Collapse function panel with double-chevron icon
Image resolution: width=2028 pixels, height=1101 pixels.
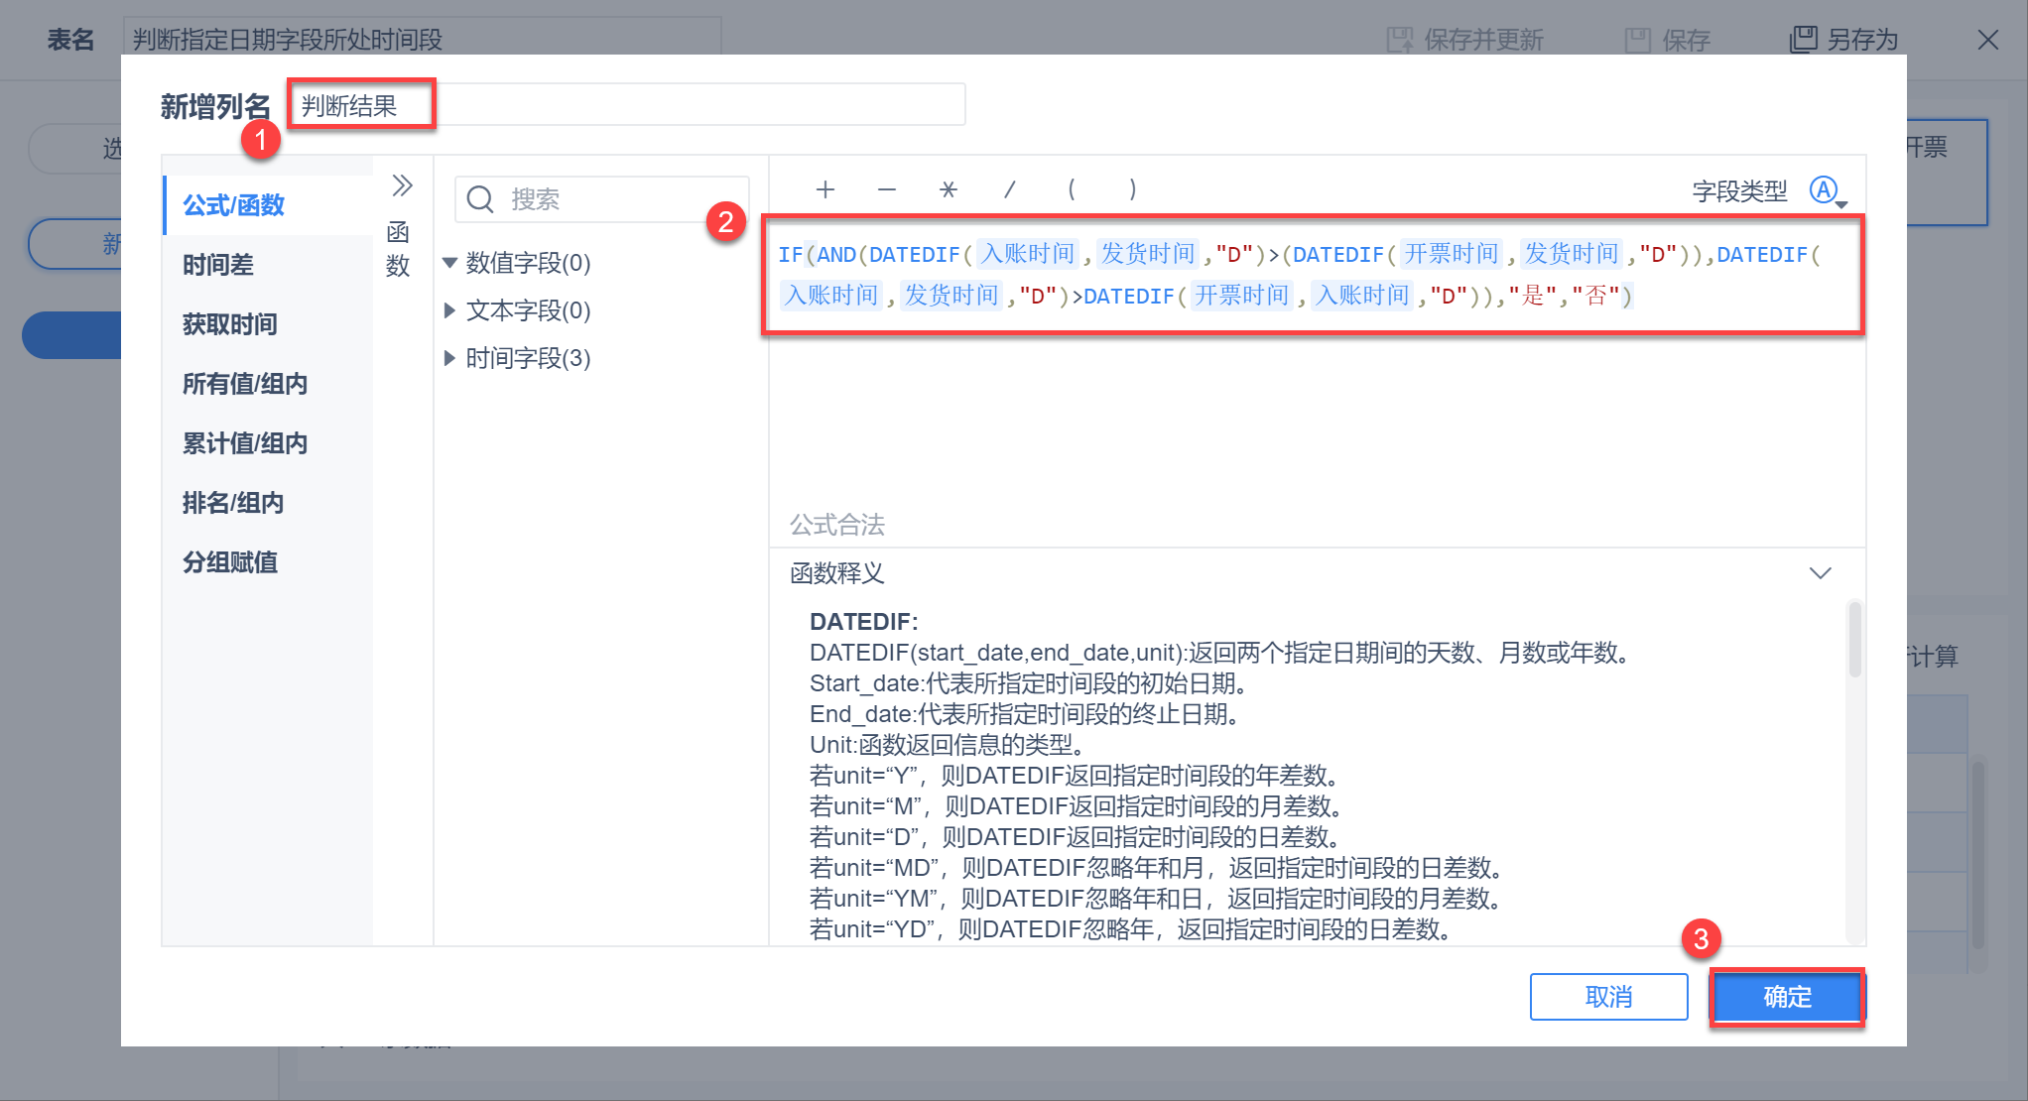(401, 185)
